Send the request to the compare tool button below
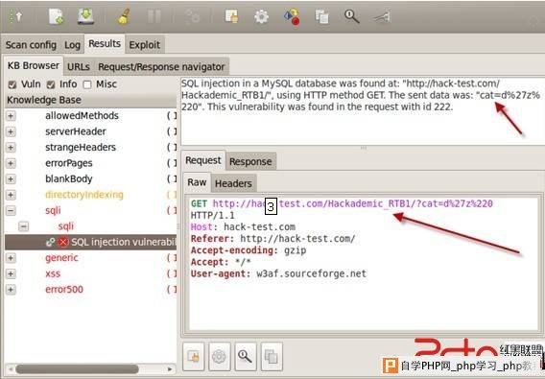 coord(272,356)
